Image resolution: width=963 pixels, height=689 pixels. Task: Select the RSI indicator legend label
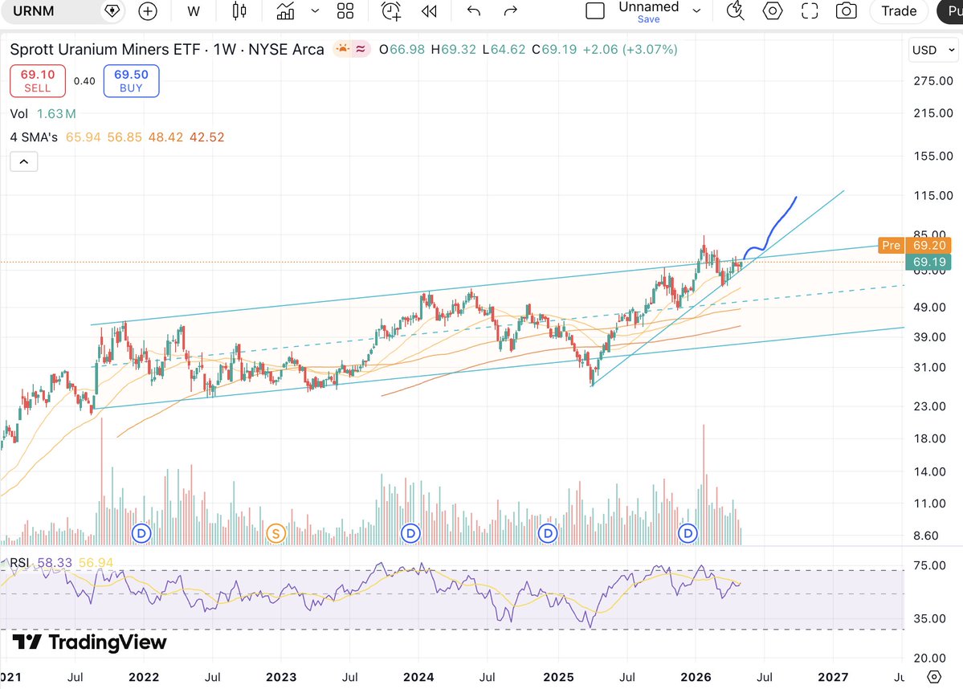click(19, 562)
